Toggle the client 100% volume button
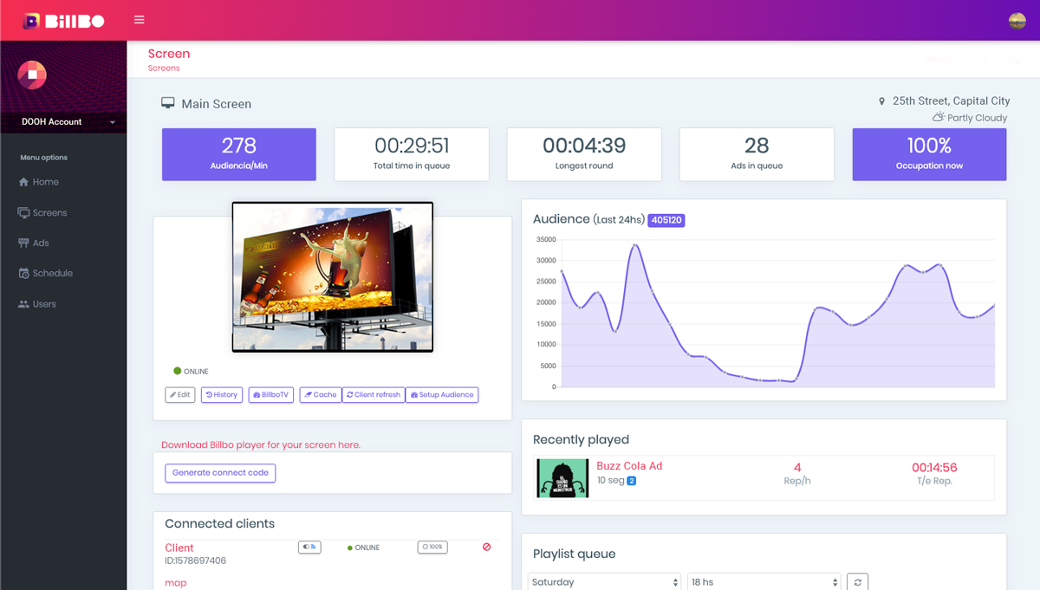This screenshot has height=590, width=1040. [432, 548]
